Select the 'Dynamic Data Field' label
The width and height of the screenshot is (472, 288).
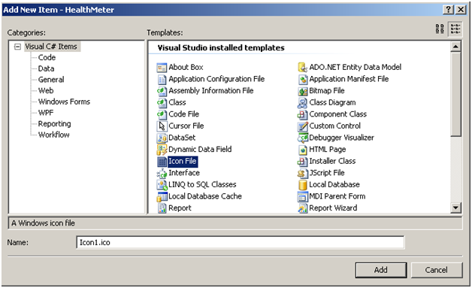coord(200,150)
